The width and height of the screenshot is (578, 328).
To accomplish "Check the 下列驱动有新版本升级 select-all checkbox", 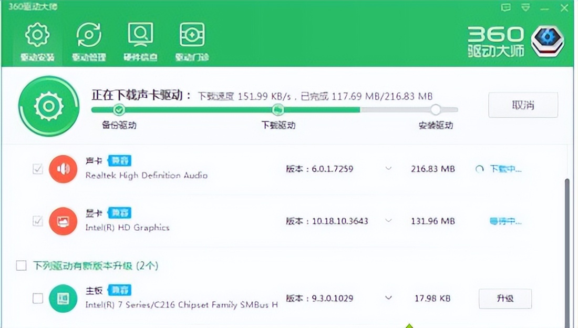I will tap(21, 265).
